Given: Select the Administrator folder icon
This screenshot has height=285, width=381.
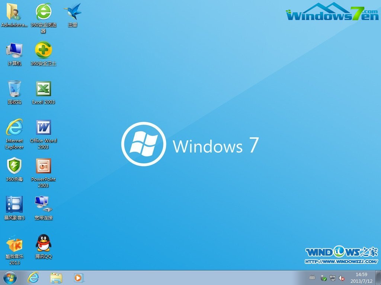Looking at the screenshot, I should coord(15,12).
